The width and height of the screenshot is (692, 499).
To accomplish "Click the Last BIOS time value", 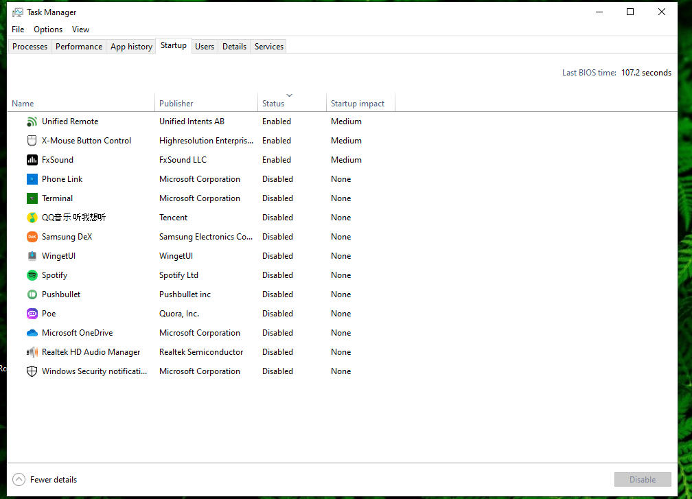I will [x=646, y=73].
